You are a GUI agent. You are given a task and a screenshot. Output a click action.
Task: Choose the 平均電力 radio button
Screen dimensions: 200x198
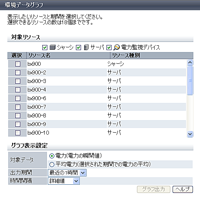point(52,164)
